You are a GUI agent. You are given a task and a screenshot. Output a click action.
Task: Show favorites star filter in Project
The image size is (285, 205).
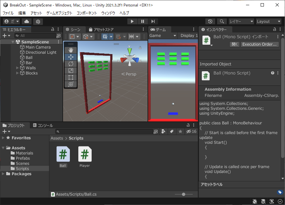(180, 131)
